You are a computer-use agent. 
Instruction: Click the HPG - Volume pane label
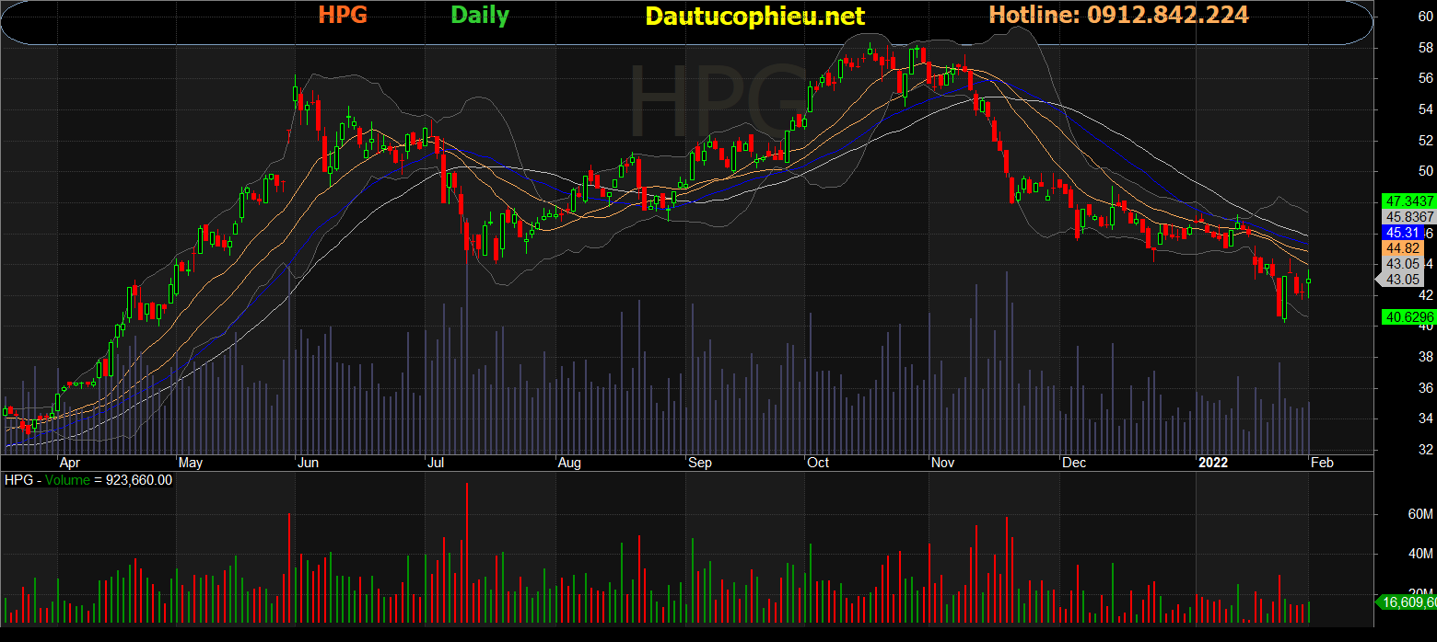[88, 480]
